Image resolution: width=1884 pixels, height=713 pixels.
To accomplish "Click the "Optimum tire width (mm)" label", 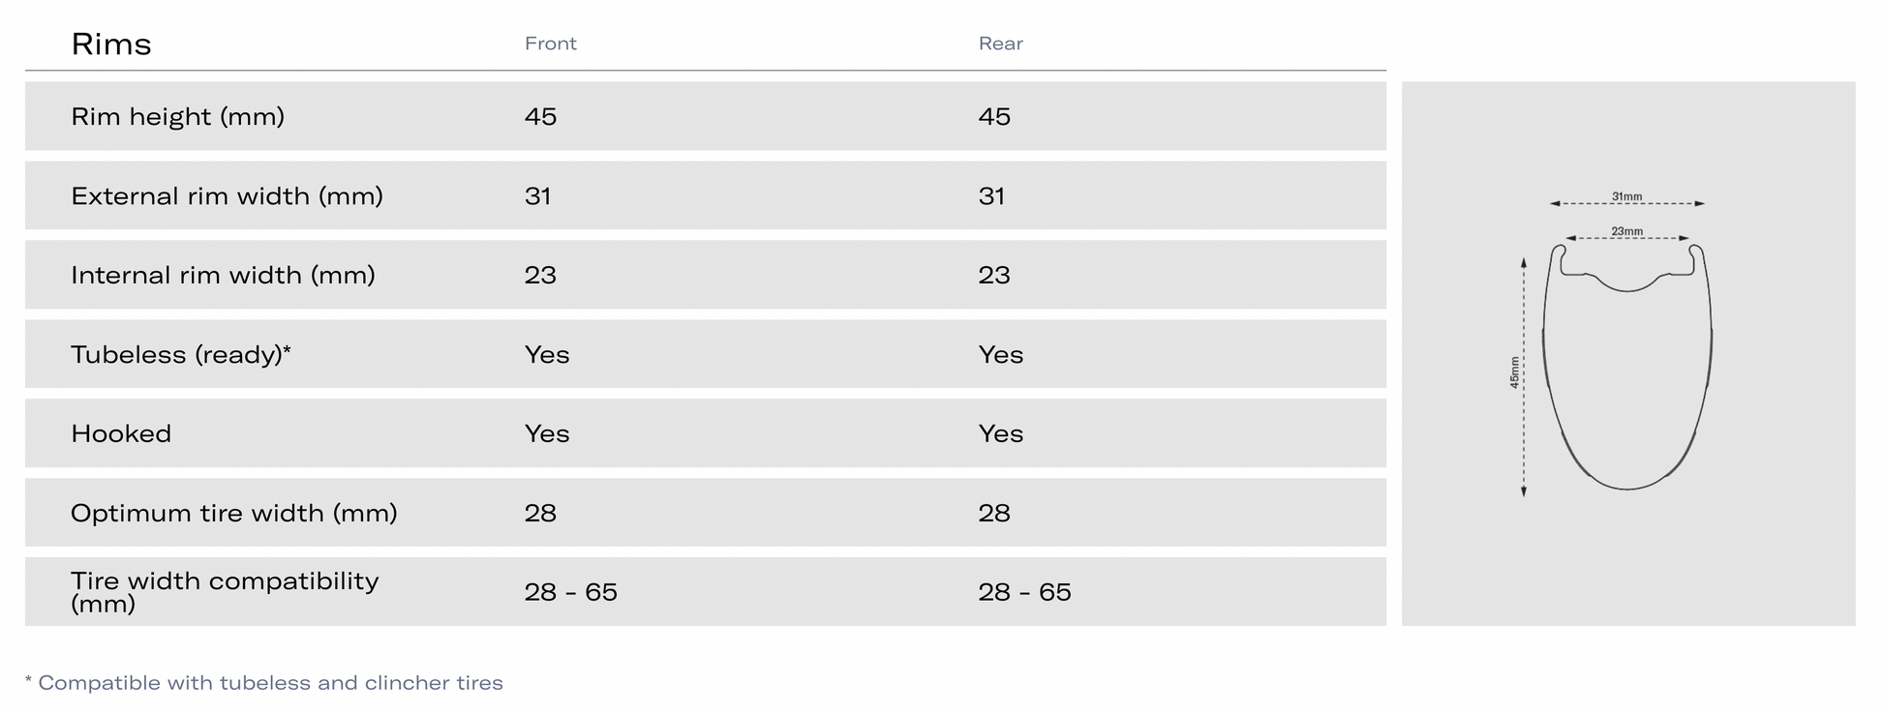I will (x=233, y=514).
